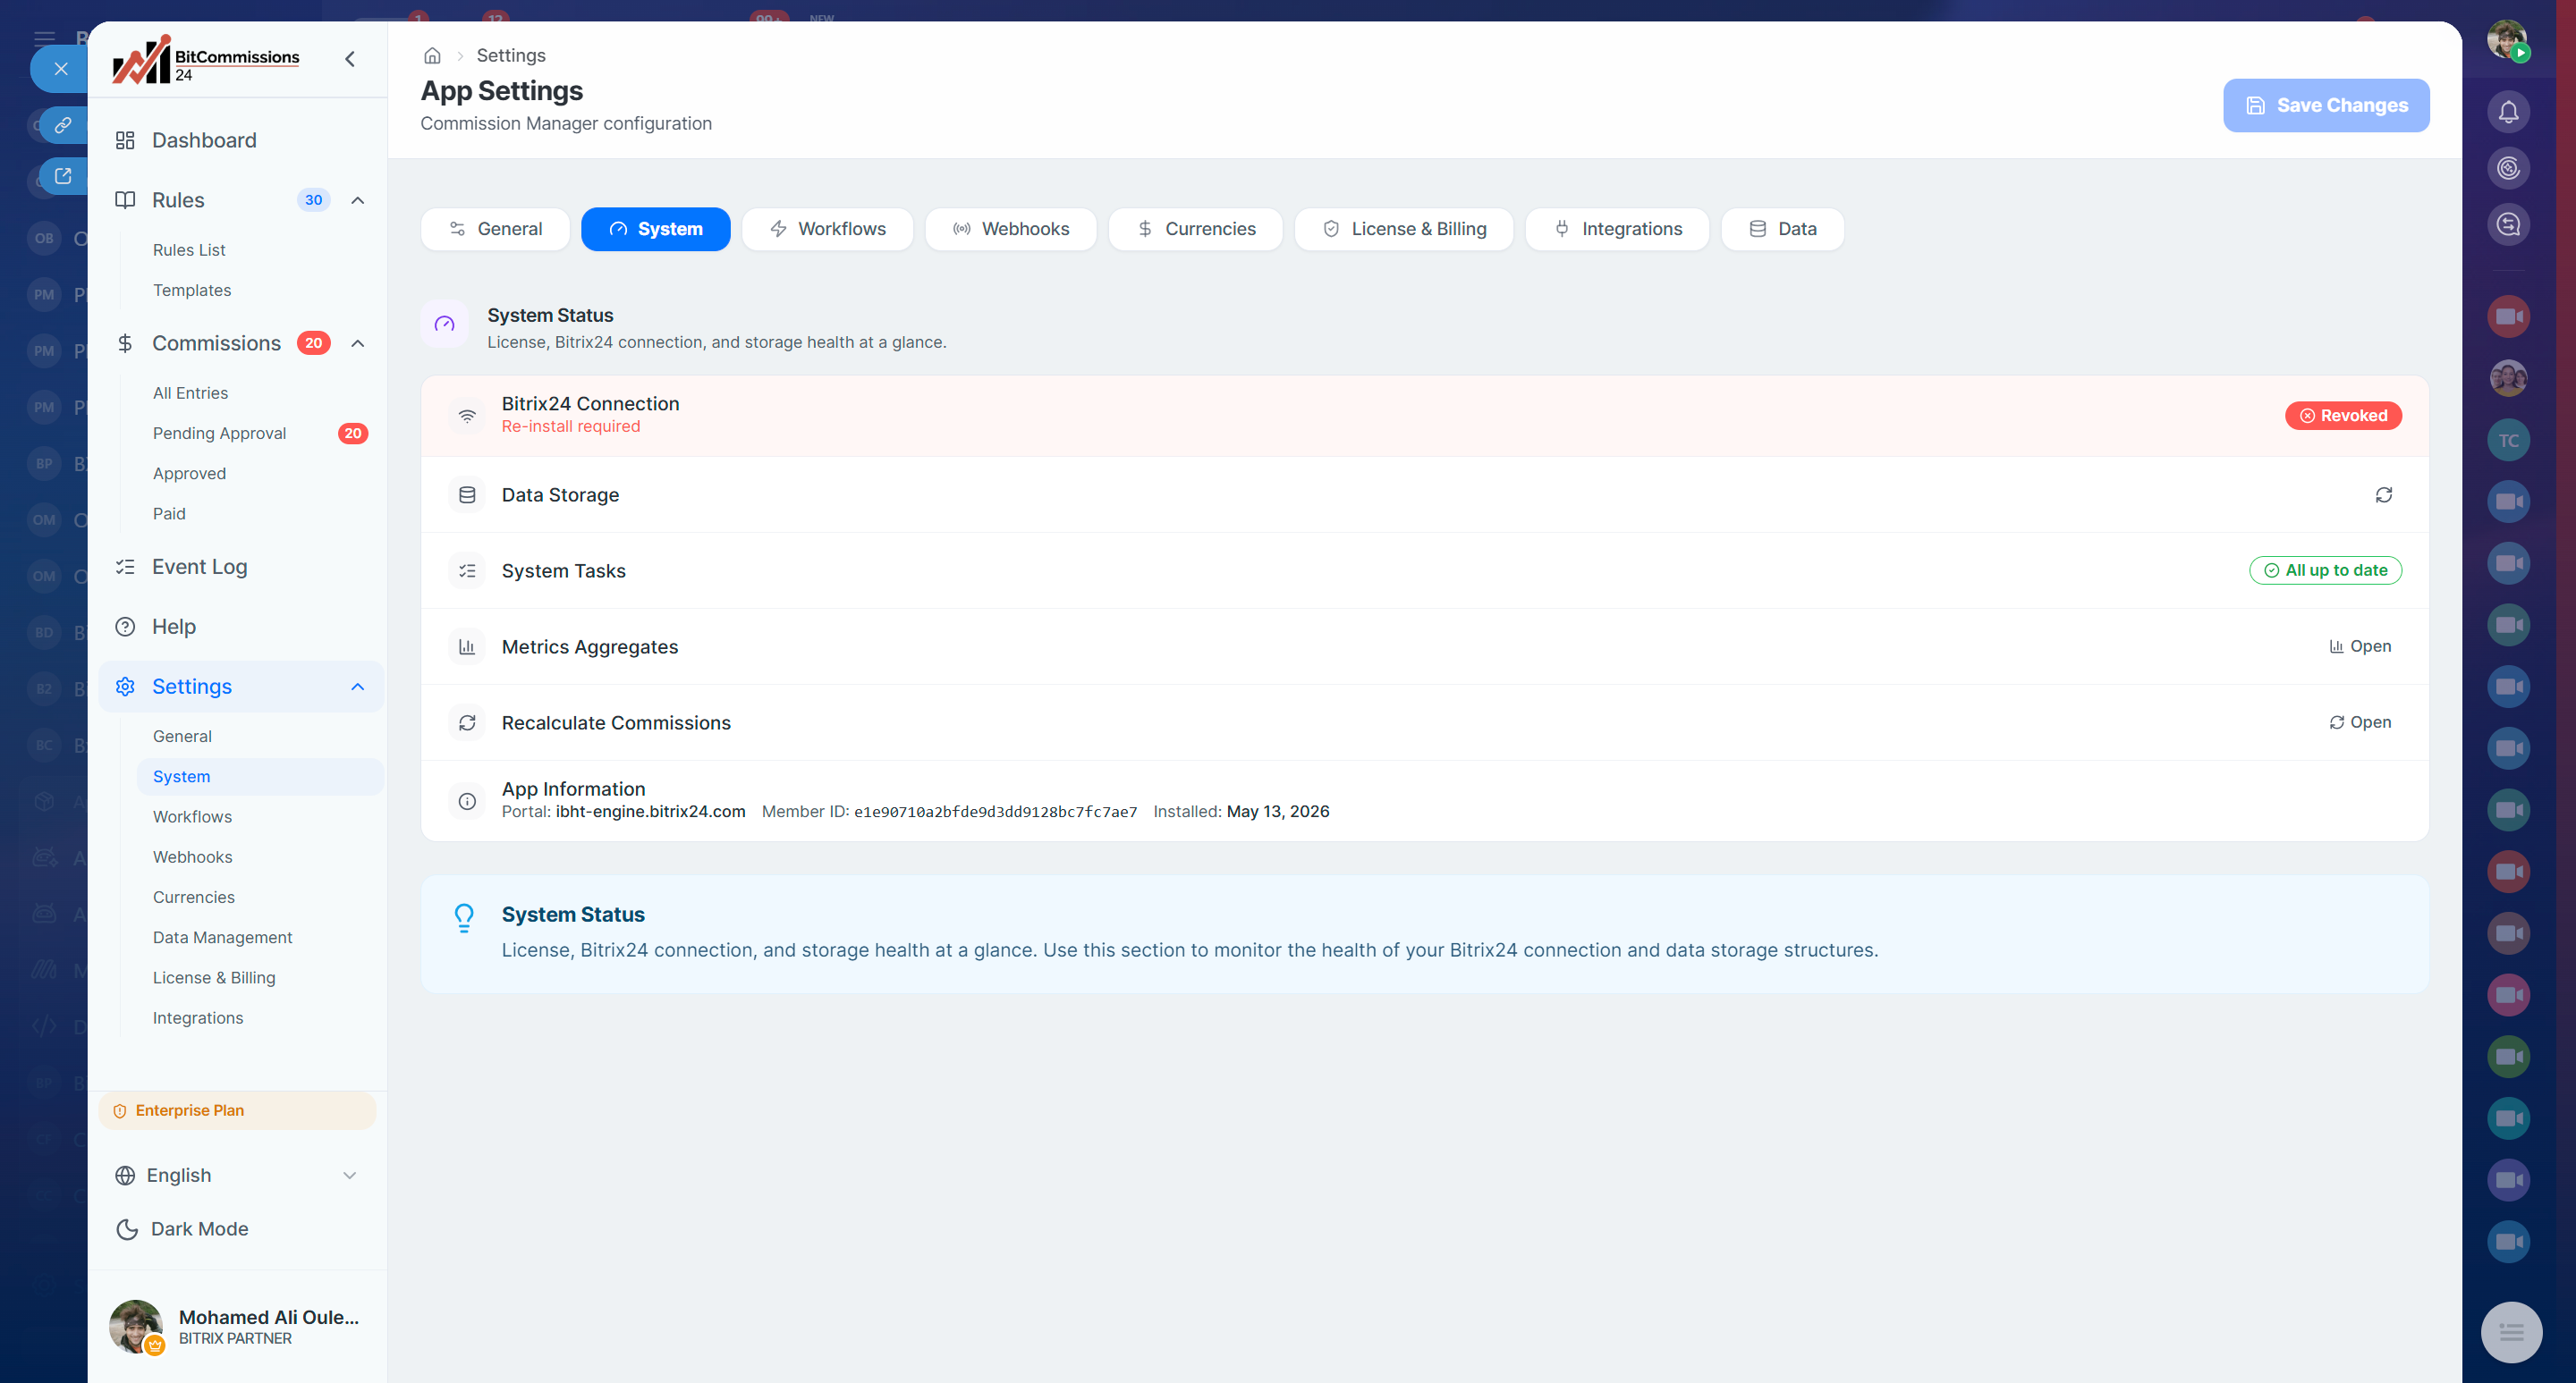Click the BitCommissions 24 logo
The width and height of the screenshot is (2576, 1383).
206,60
